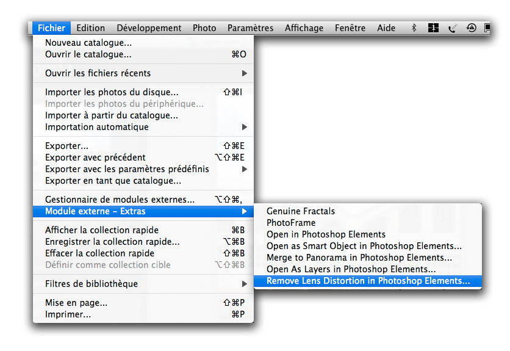Screen dimensions: 510x351
Task: Select Importer les photos du disque...
Action: [x=143, y=92]
